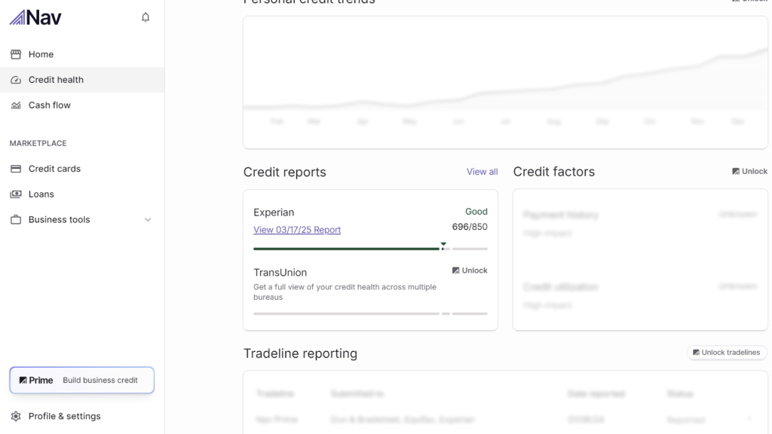The width and height of the screenshot is (772, 434).
Task: Click the Loans money icon
Action: click(16, 194)
